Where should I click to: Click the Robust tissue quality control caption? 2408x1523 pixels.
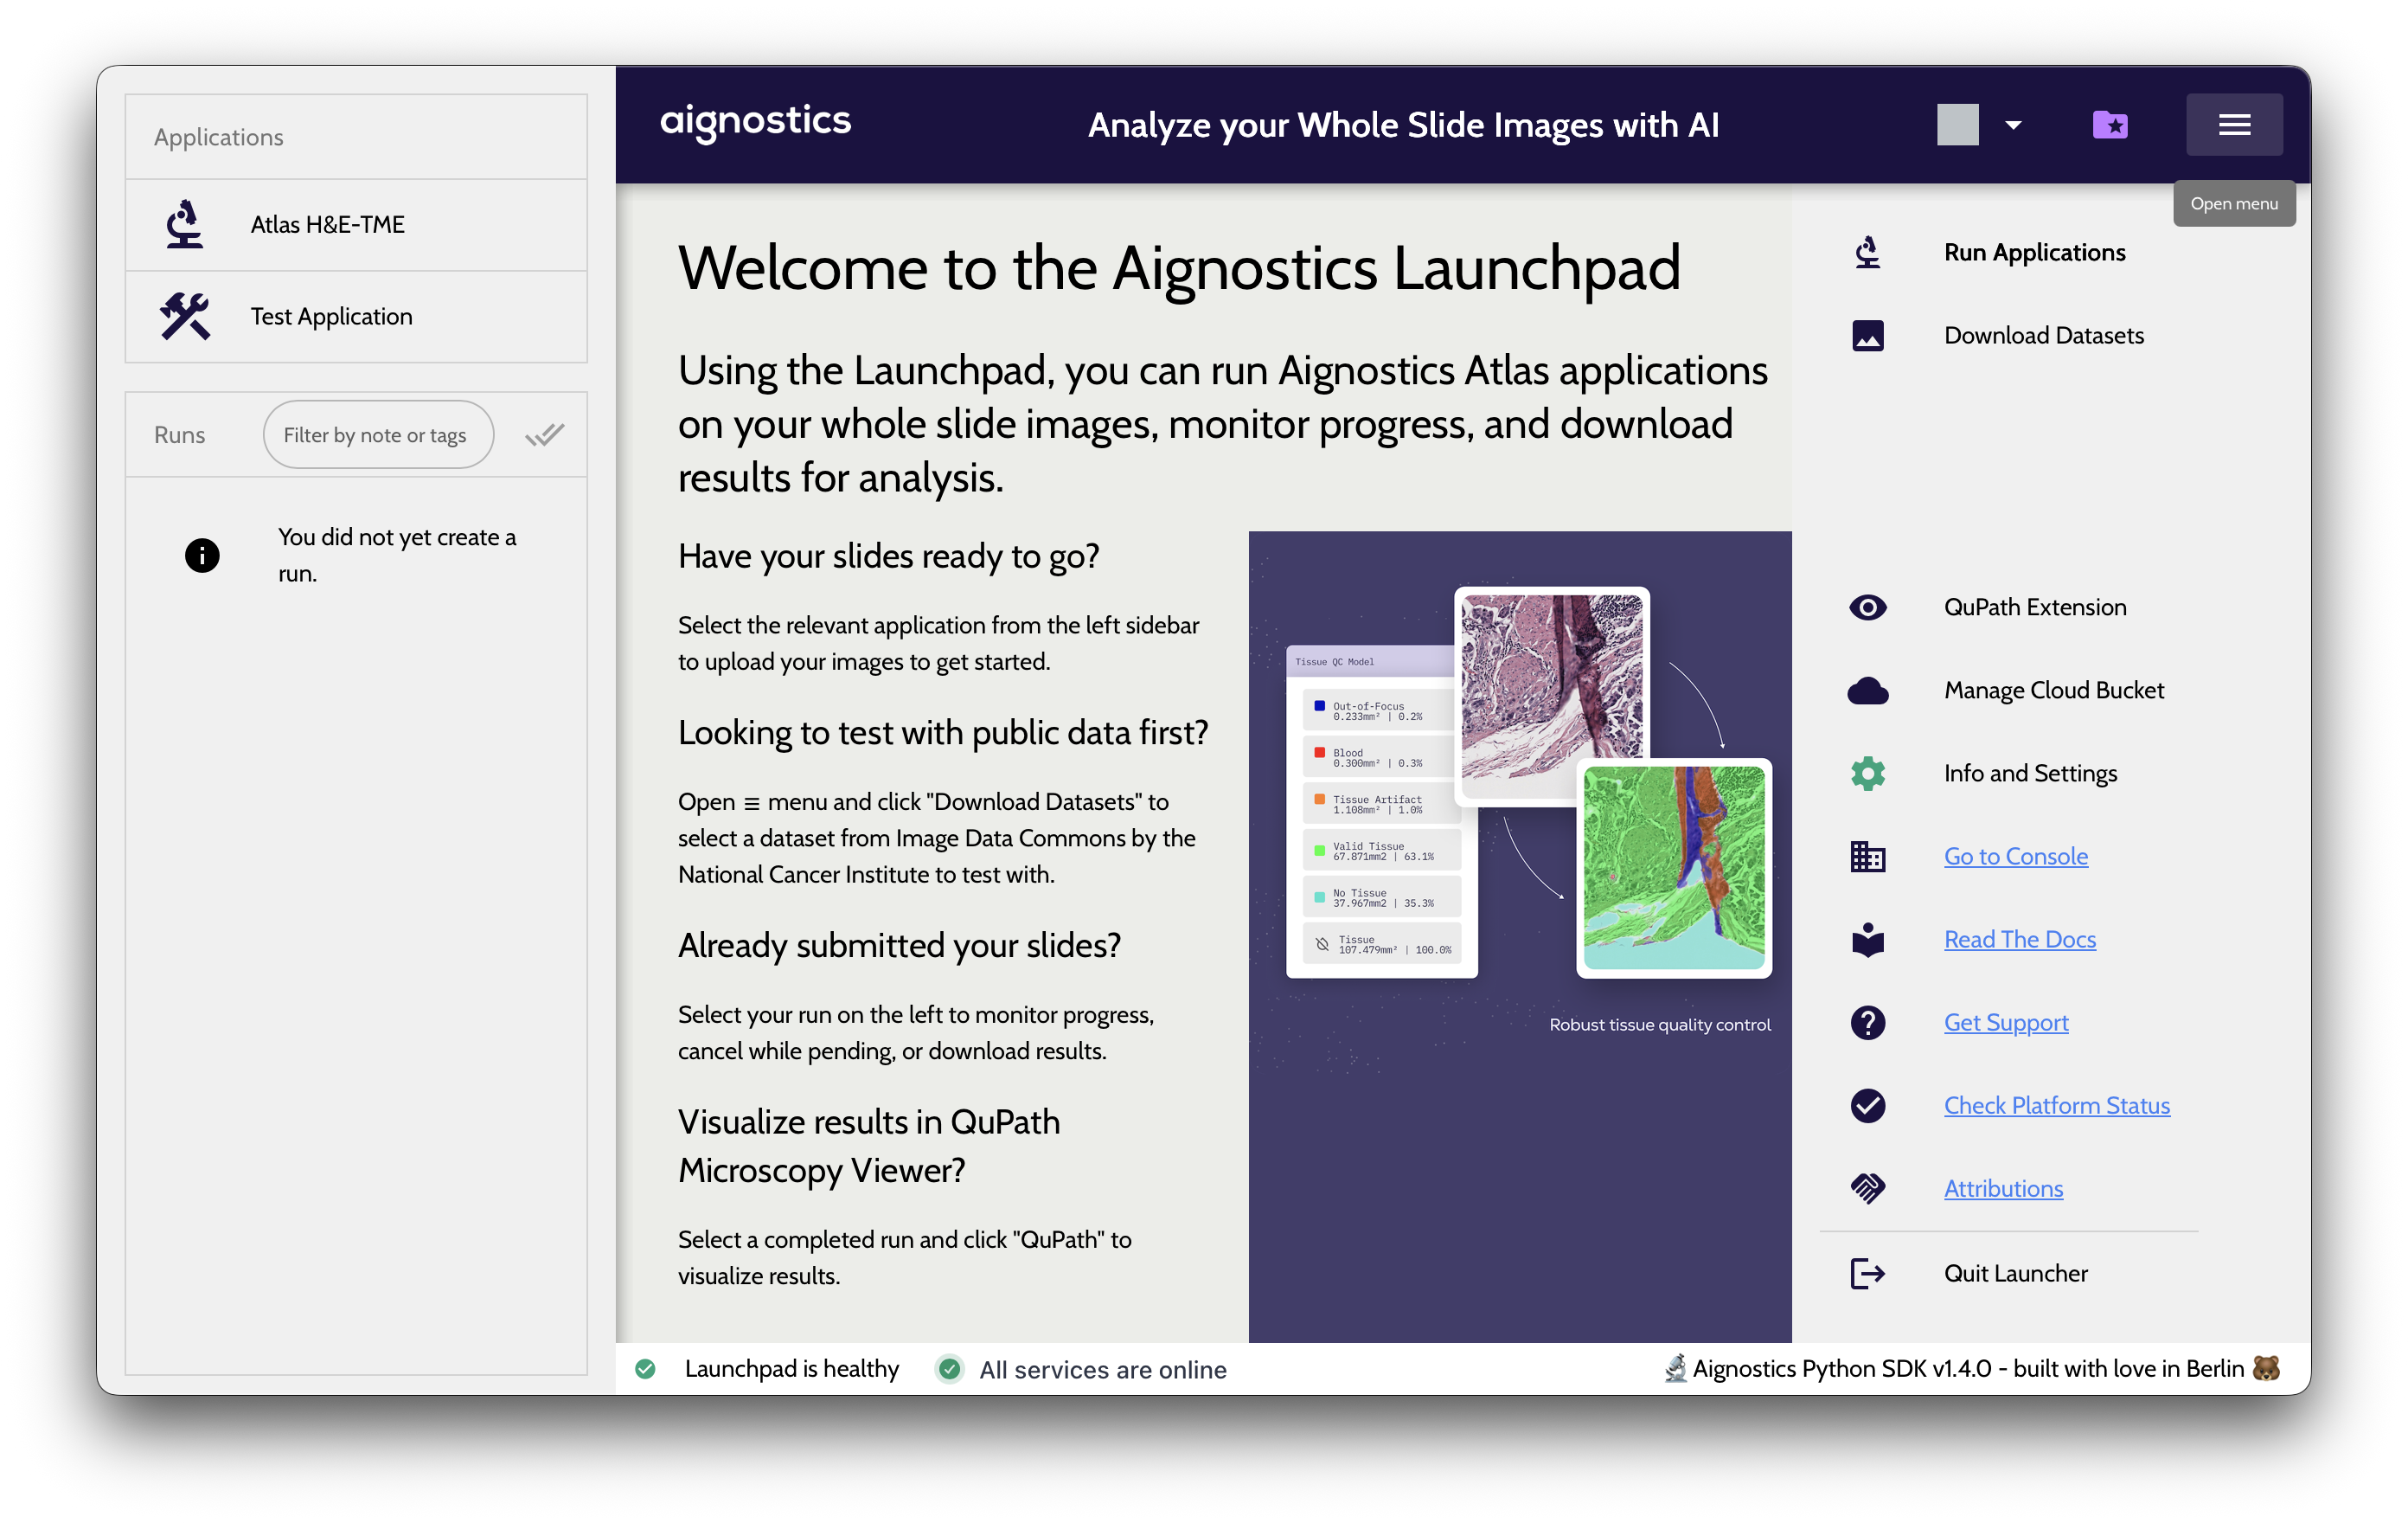(x=1659, y=1025)
